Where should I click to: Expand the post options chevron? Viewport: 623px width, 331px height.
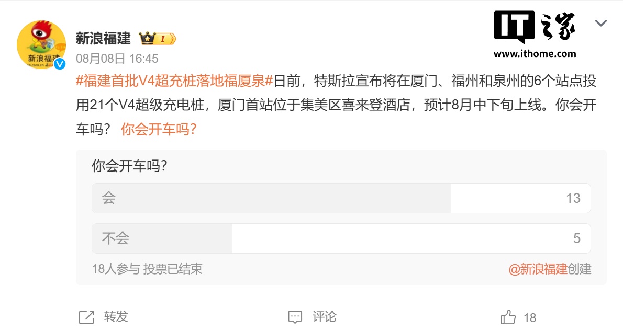coord(600,23)
